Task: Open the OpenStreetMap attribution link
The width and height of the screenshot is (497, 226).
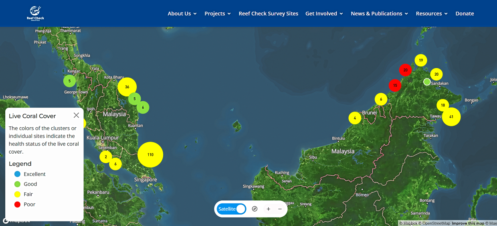Action: (434, 223)
